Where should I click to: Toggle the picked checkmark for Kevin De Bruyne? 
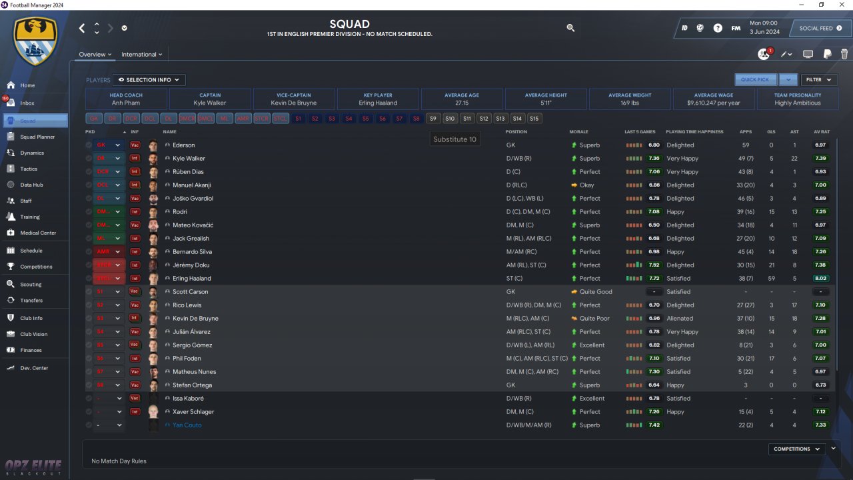coord(89,318)
